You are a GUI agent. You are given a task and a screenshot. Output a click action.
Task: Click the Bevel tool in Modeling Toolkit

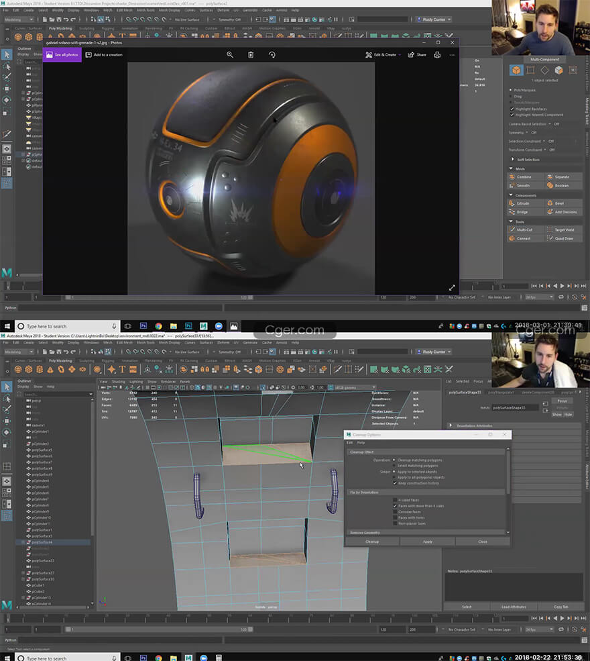pos(559,203)
